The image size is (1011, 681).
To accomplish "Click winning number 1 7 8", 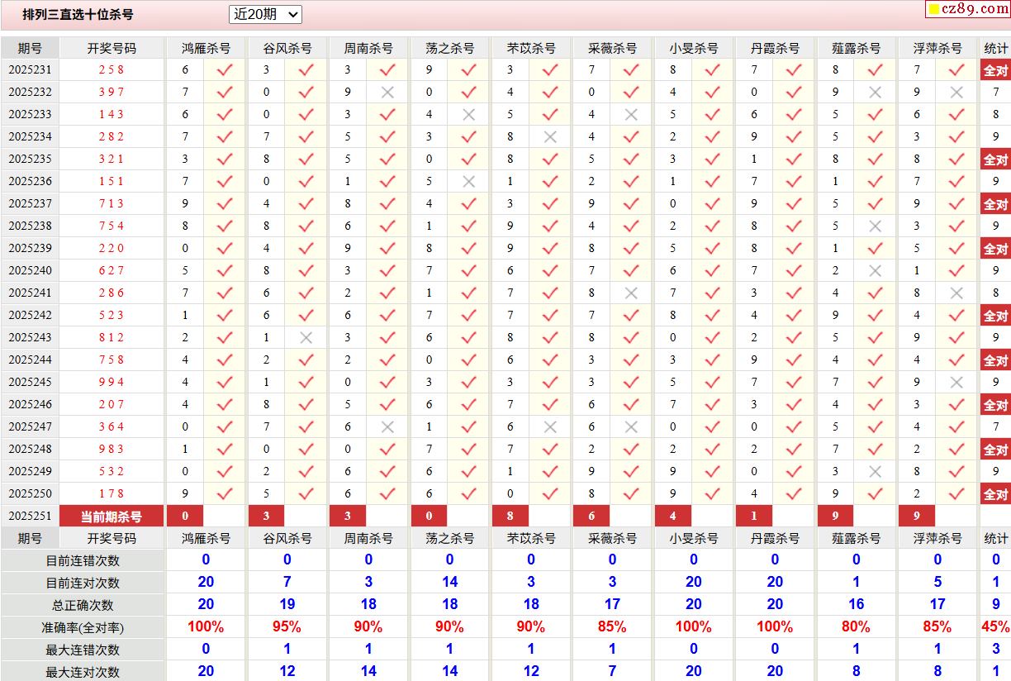I will 112,494.
